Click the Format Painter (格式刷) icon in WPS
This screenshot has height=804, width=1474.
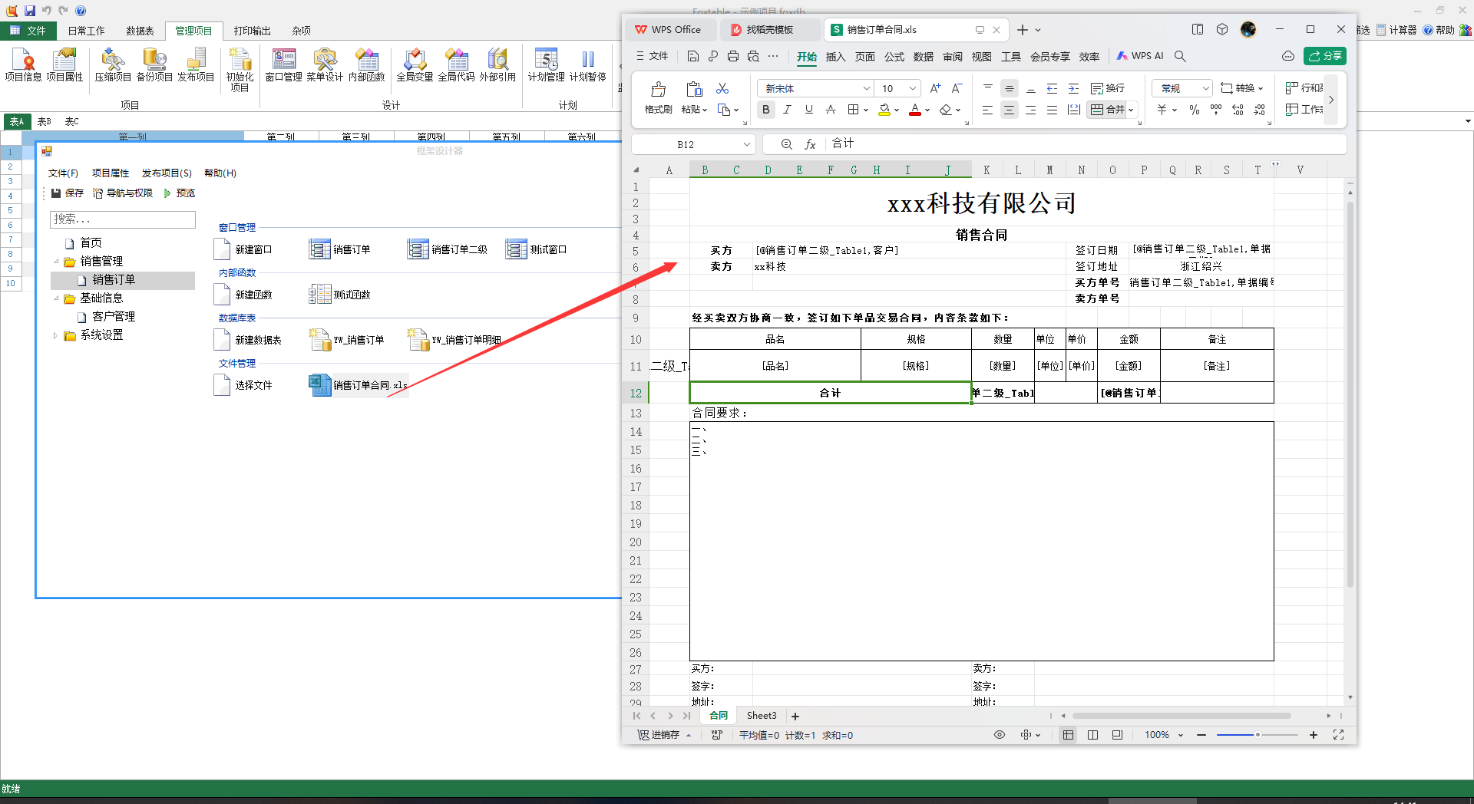[x=658, y=97]
